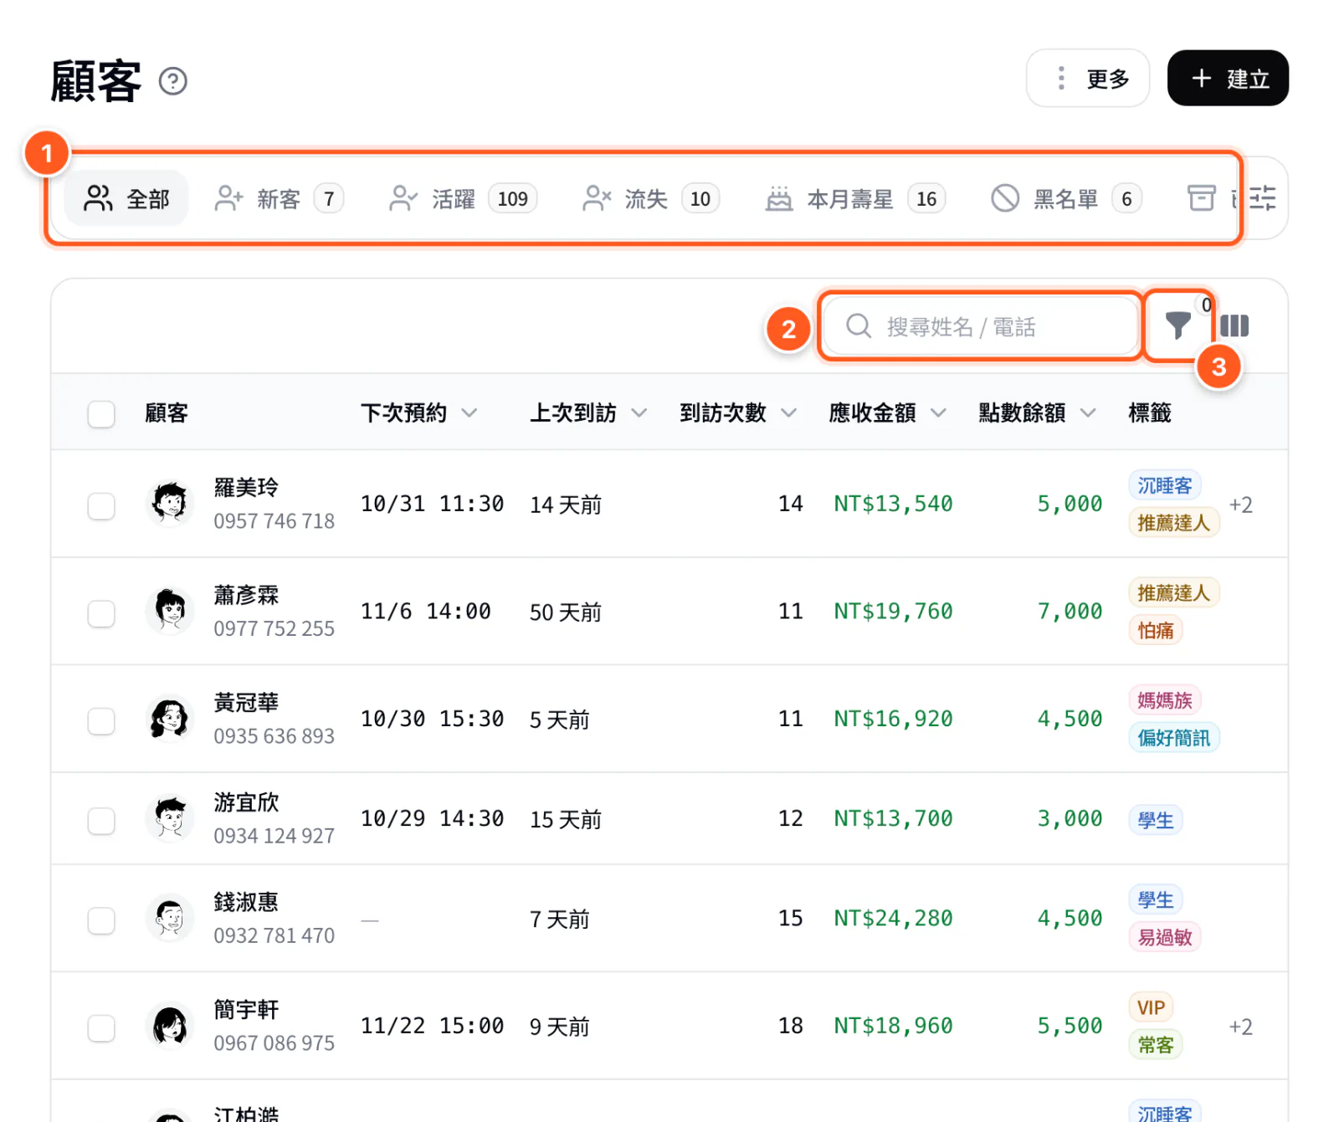Click the 易過敏 tag on 錢淑惠
The image size is (1339, 1122).
coord(1164,937)
